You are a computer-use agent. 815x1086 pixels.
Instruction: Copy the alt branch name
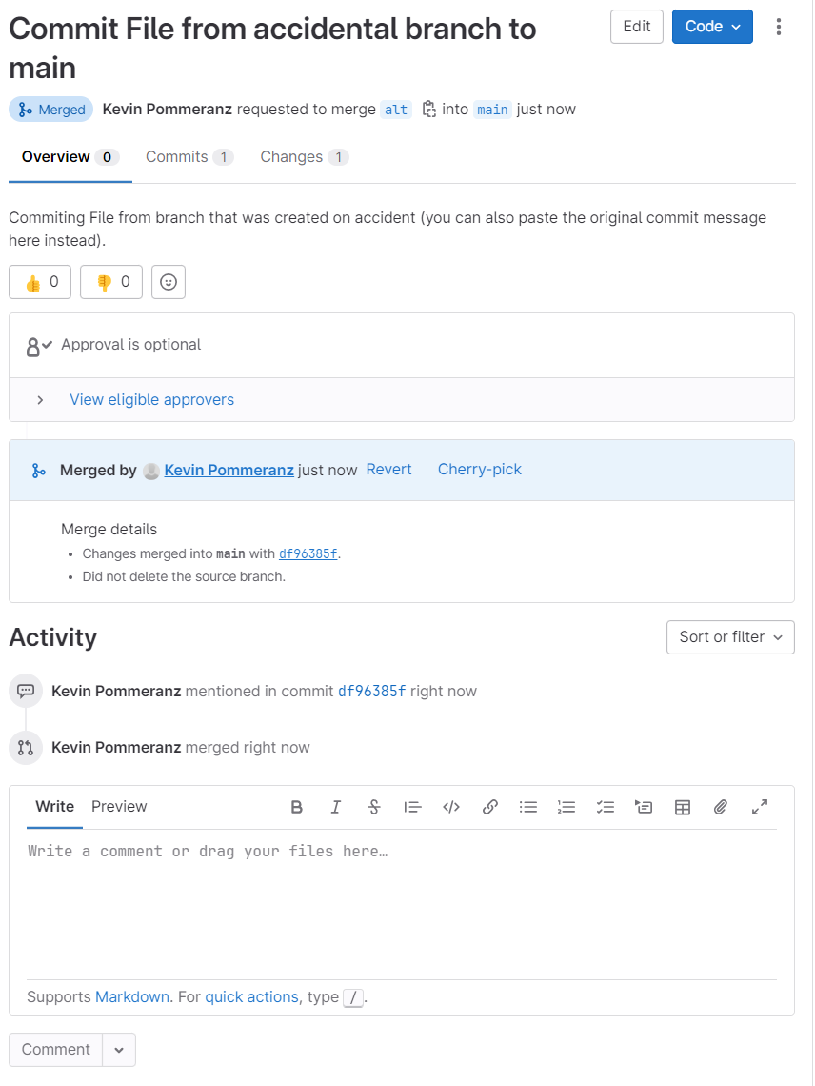click(428, 110)
